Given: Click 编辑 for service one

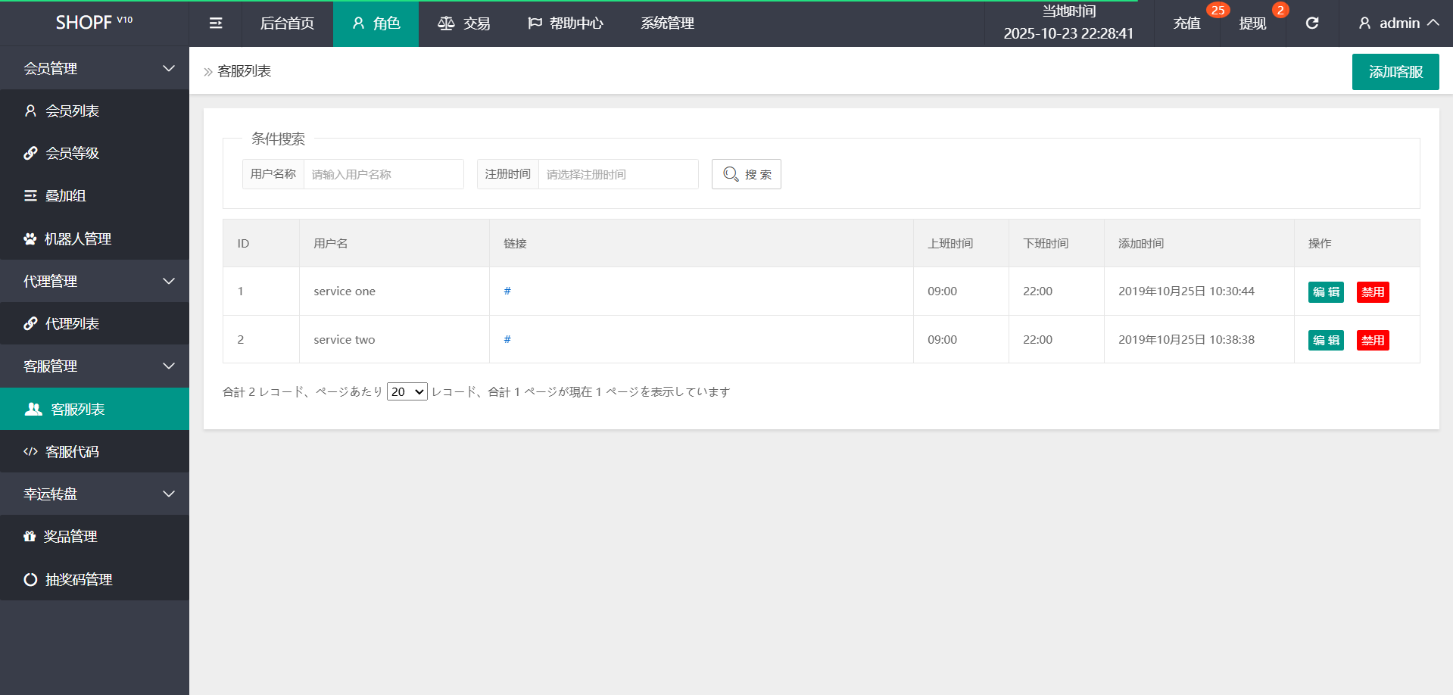Looking at the screenshot, I should click(x=1325, y=292).
